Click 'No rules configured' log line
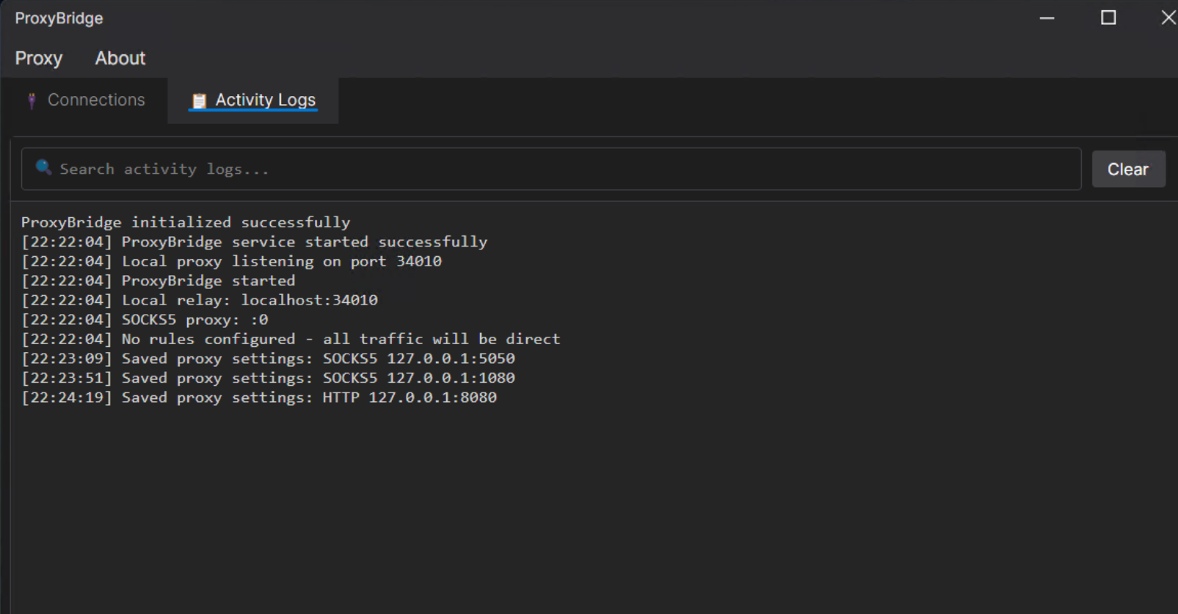The image size is (1178, 614). coord(291,339)
